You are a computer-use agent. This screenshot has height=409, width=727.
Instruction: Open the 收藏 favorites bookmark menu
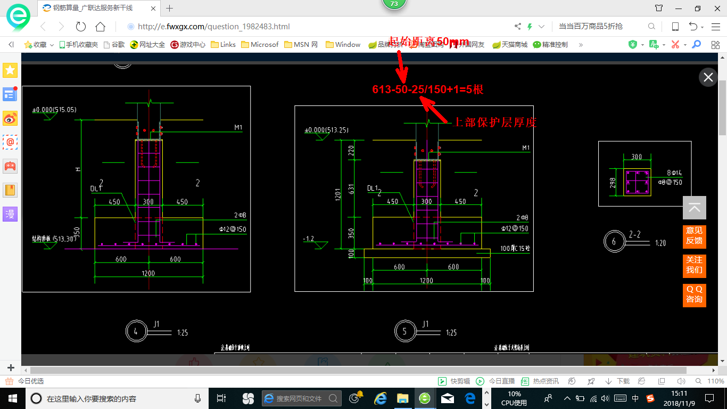[x=39, y=45]
